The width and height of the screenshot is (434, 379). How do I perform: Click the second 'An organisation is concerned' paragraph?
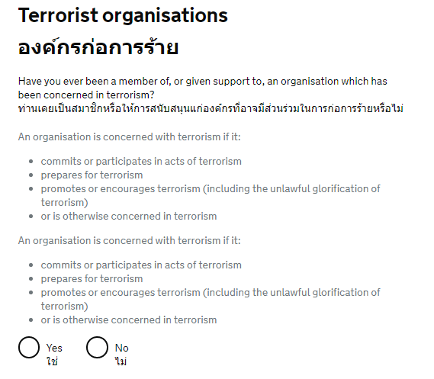pos(129,240)
